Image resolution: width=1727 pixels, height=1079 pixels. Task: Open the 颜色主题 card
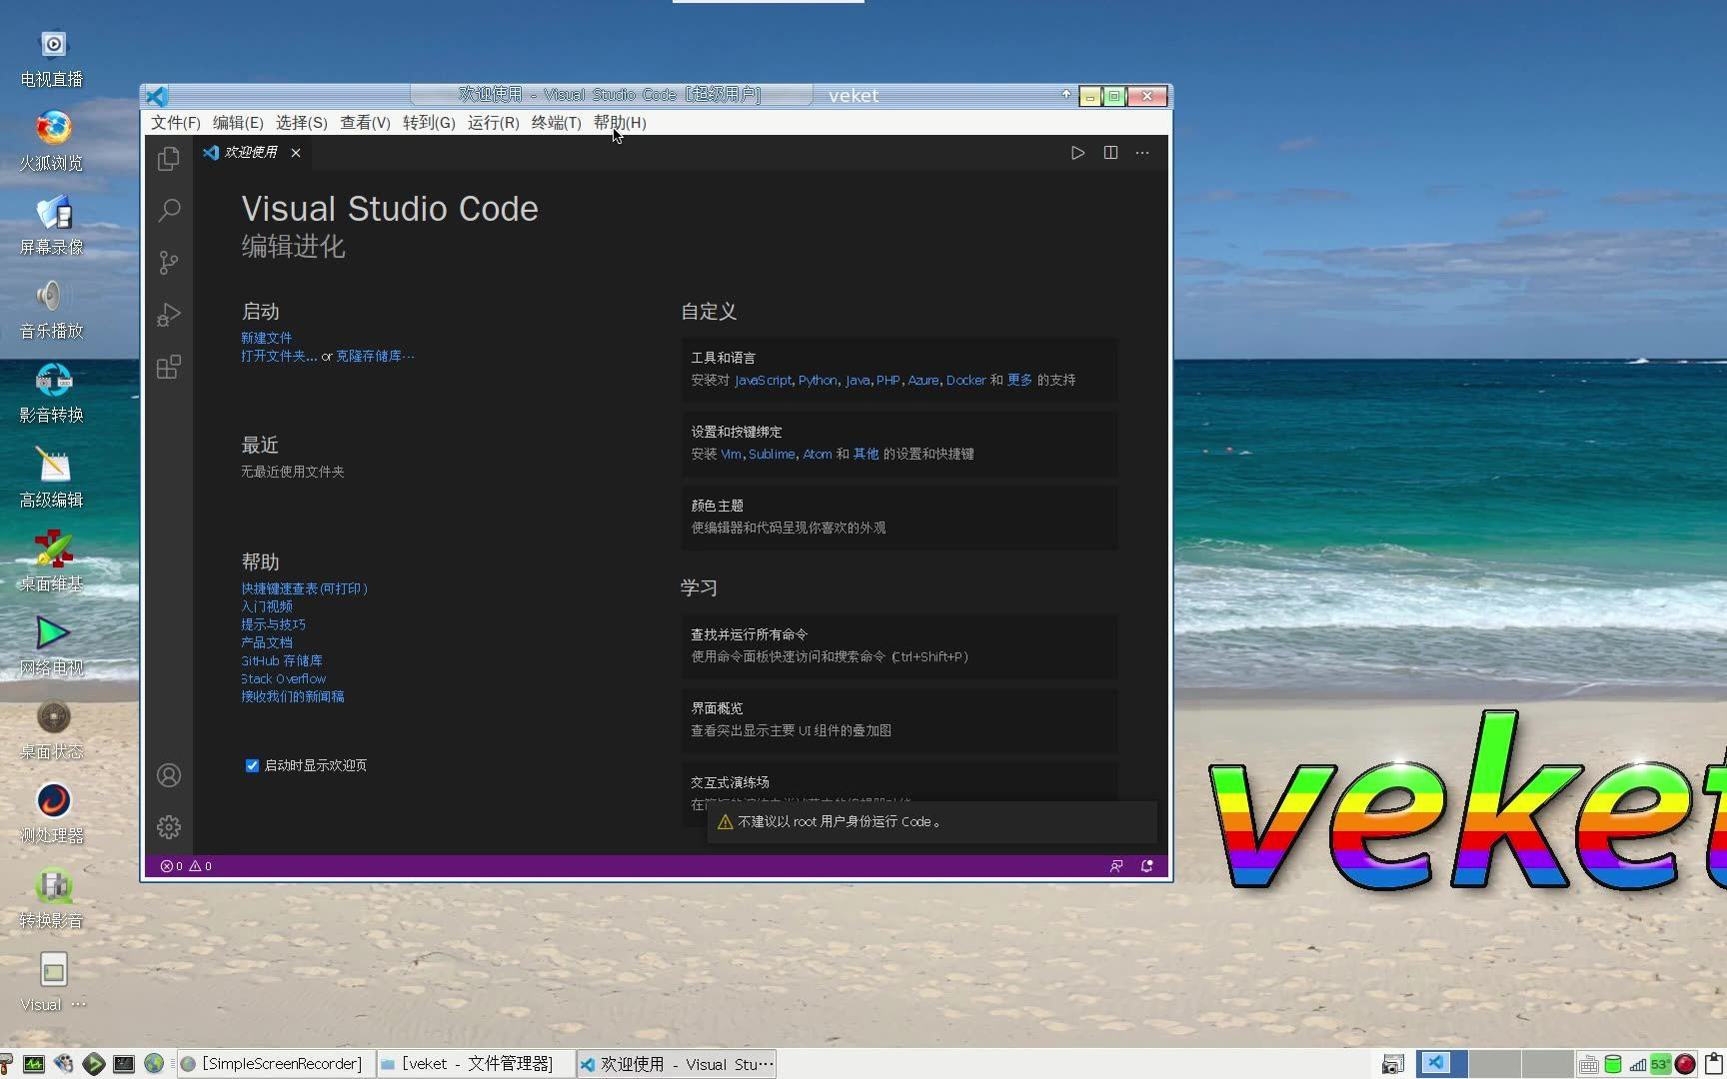pos(899,517)
